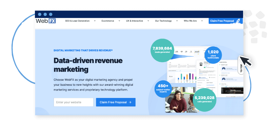Viewport: 278px width, 127px height.
Task: Expand the Ecommerce dropdown arrow
Action: click(119, 21)
